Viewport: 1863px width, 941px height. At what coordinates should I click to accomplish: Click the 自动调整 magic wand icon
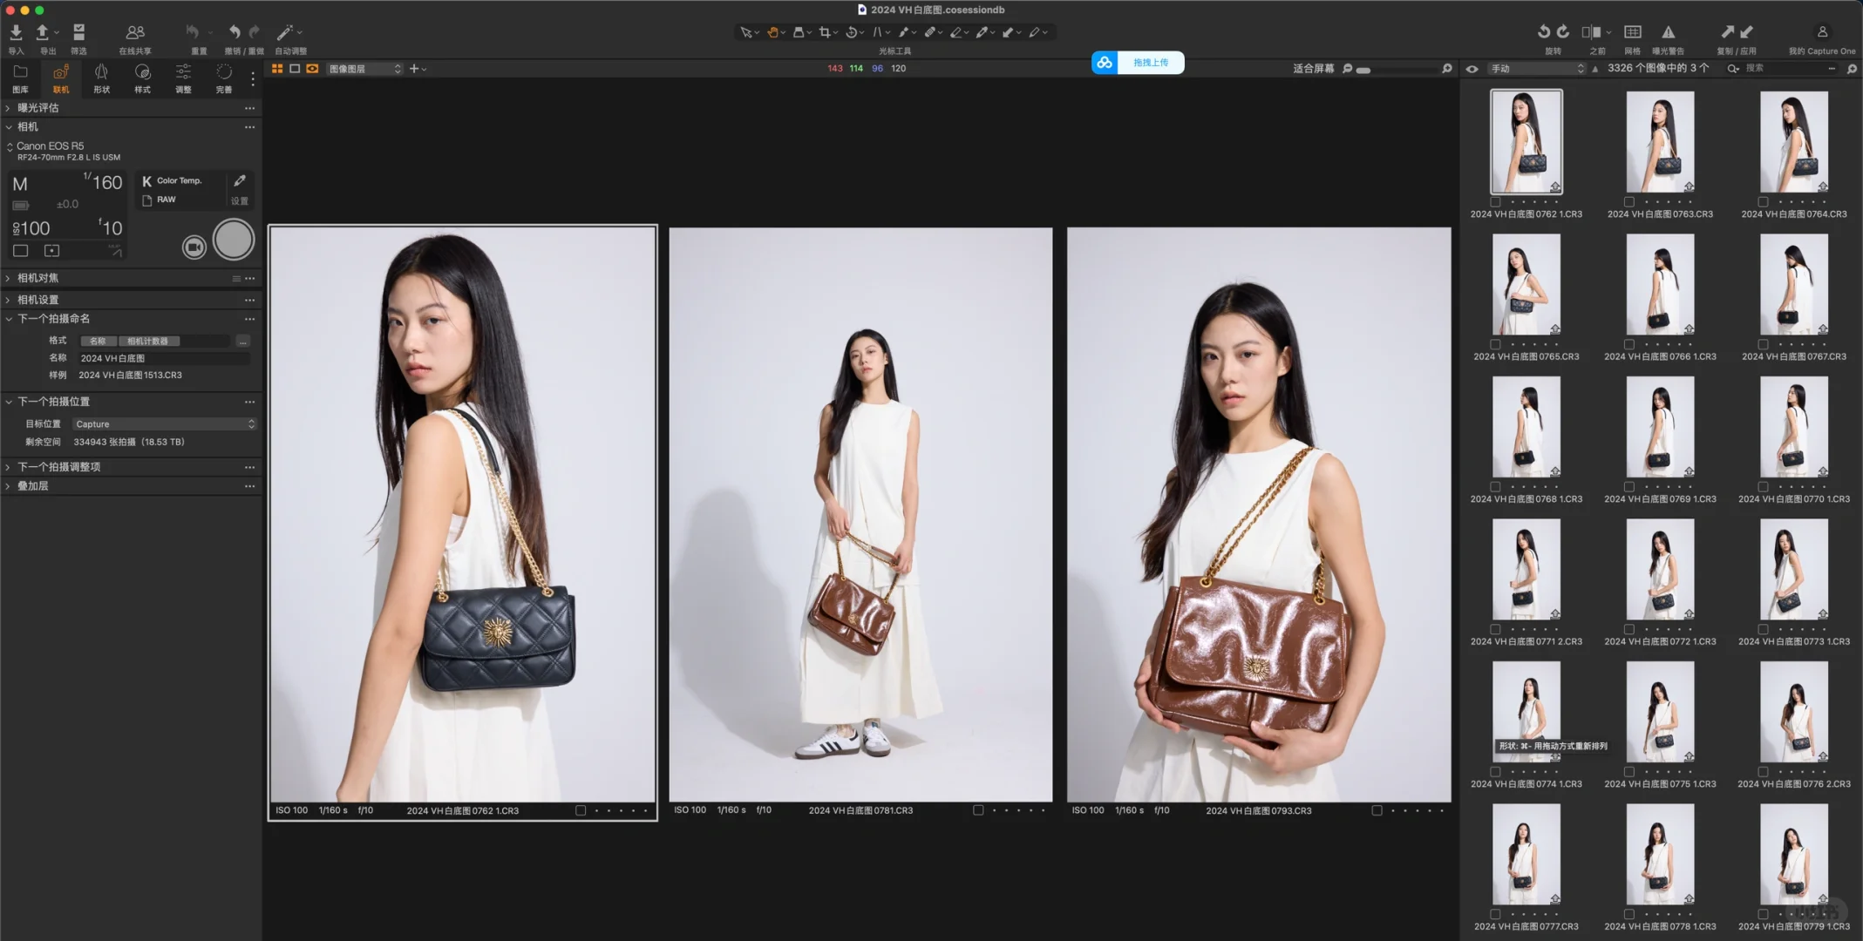285,32
